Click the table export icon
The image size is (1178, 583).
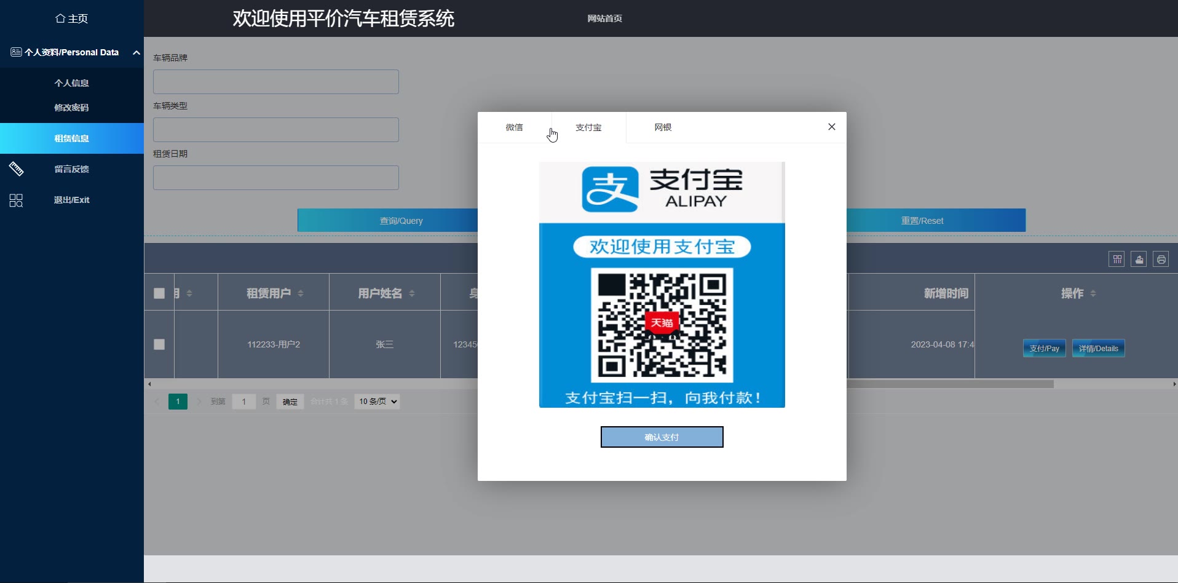[1139, 260]
